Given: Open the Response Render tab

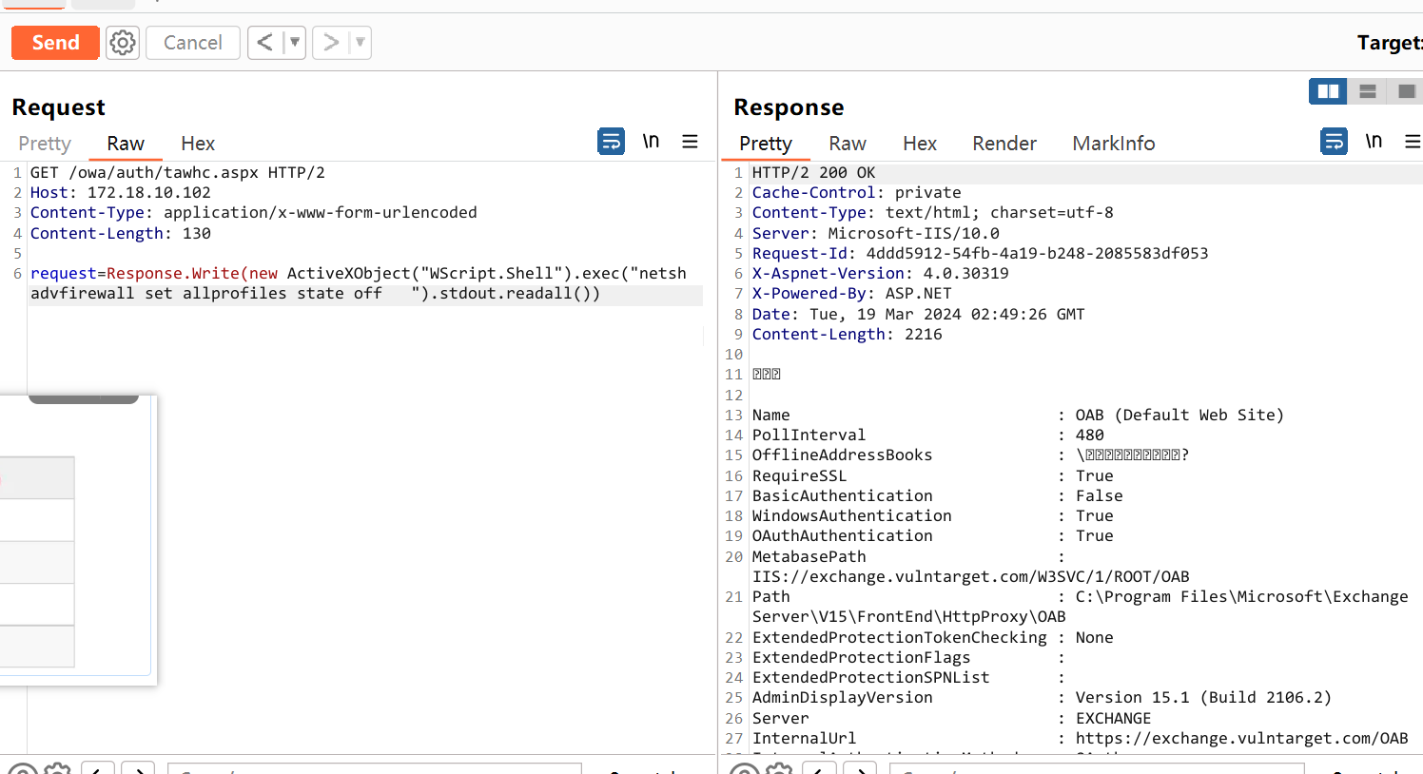Looking at the screenshot, I should (x=1004, y=144).
